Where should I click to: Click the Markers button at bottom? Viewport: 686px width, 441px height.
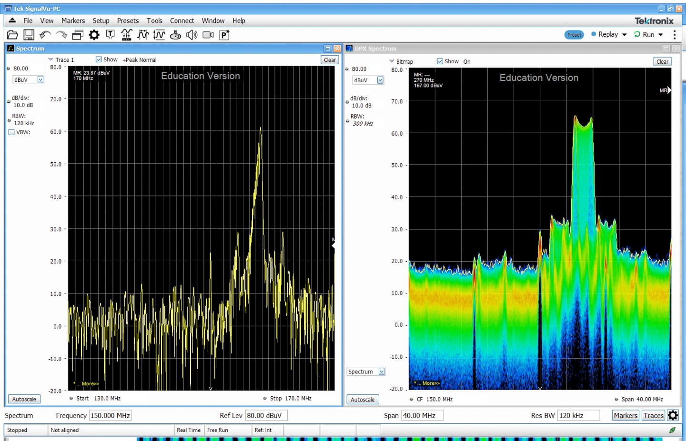click(625, 415)
